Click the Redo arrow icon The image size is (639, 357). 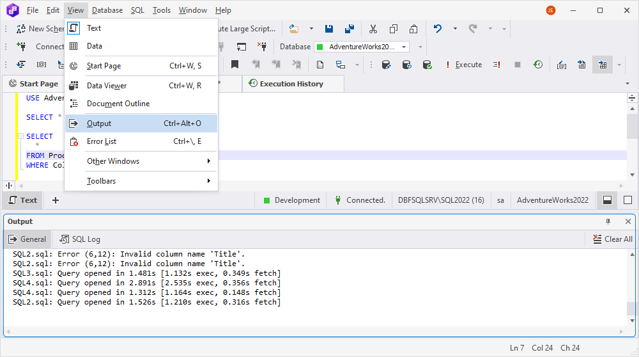pyautogui.click(x=473, y=29)
